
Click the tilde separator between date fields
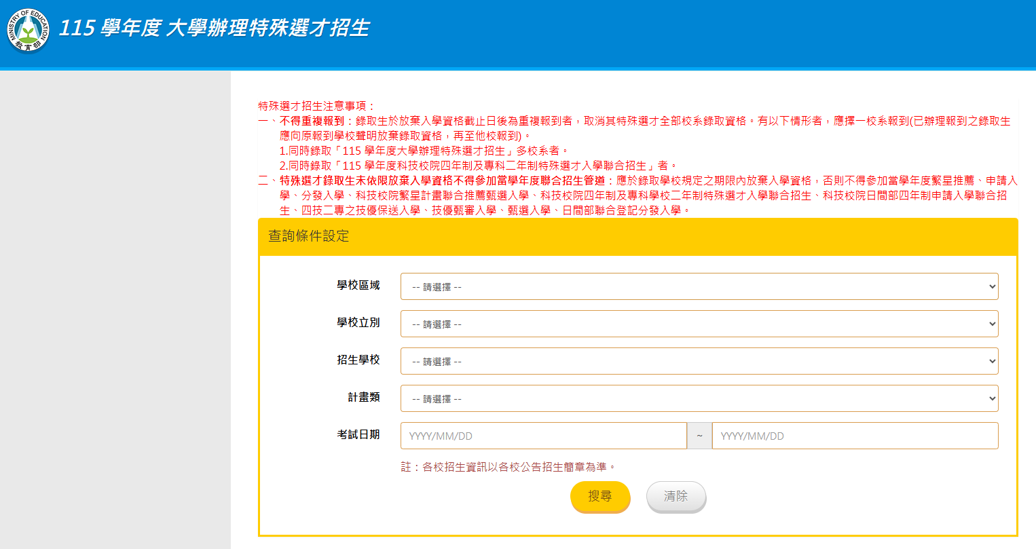[x=699, y=436]
